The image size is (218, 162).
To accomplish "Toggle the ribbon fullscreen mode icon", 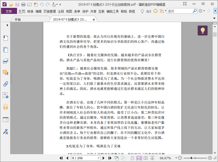I will [185, 4].
